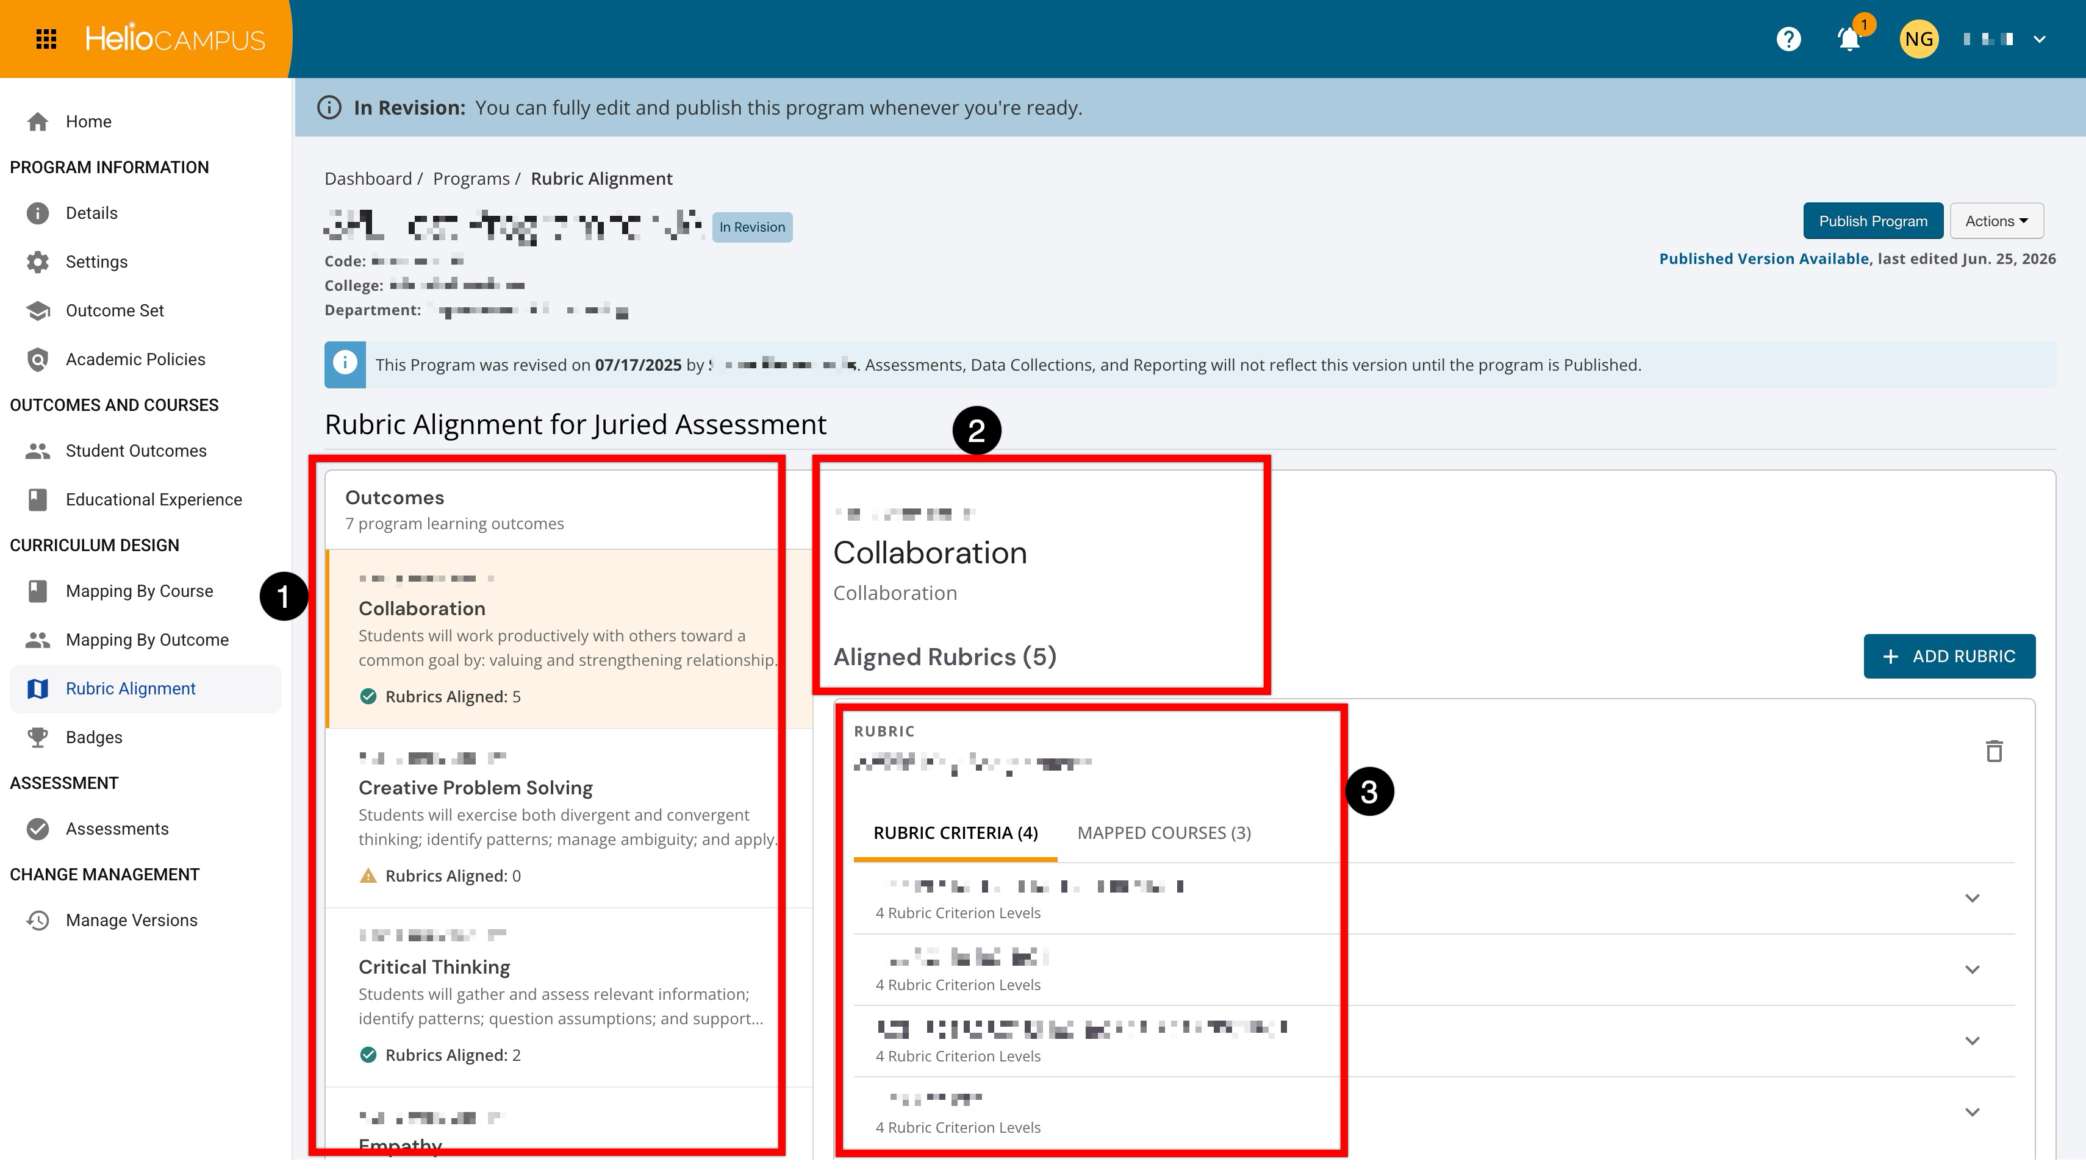Open Assessments in the sidebar
Viewport: 2086px width, 1173px height.
pyautogui.click(x=146, y=829)
